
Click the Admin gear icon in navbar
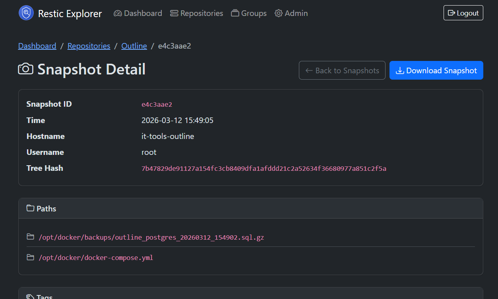[279, 13]
